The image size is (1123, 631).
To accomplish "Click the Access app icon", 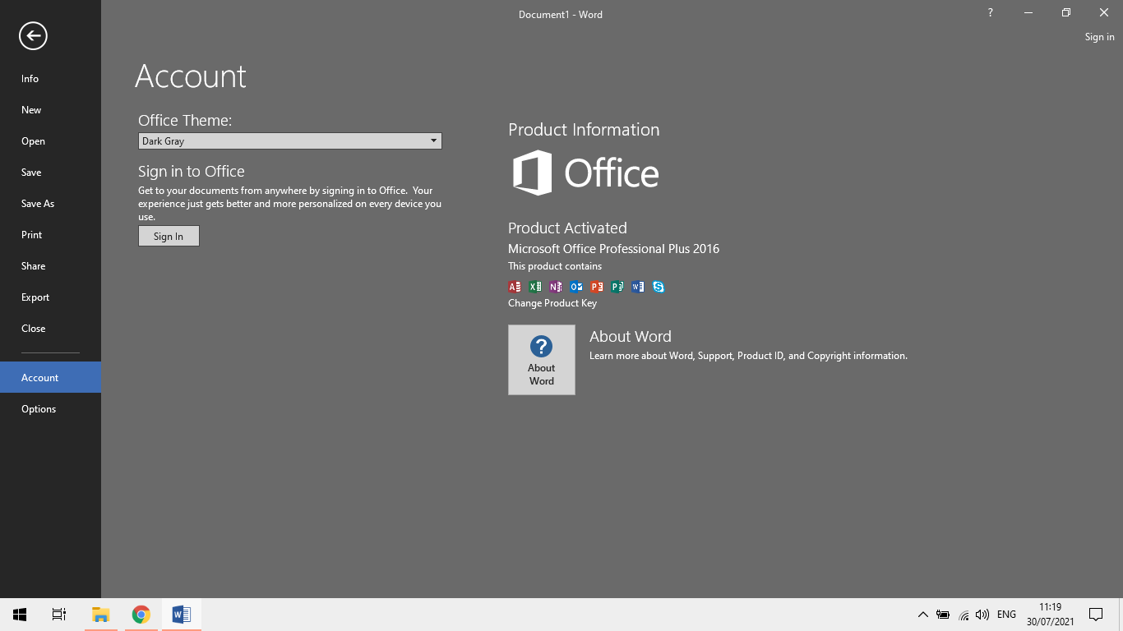I will [515, 287].
